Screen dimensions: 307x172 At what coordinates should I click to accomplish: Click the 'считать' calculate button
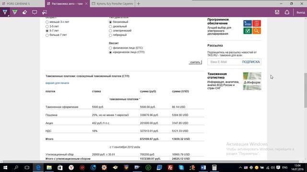point(195,62)
